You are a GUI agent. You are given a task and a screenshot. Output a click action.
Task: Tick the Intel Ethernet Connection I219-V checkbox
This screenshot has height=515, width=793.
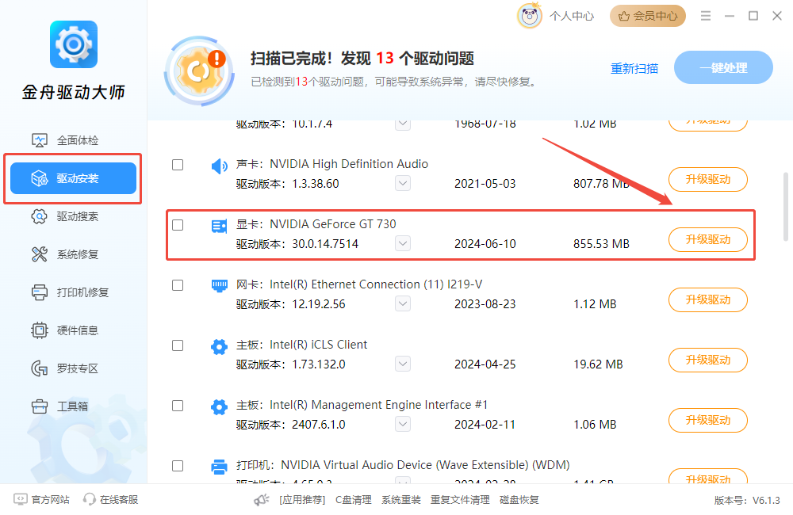point(178,285)
